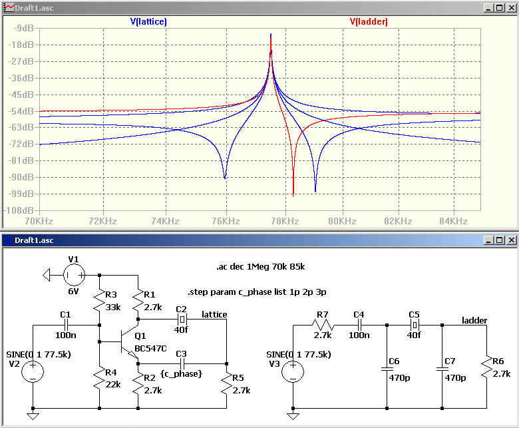This screenshot has width=519, height=428.
Task: Click the BC547C model text
Action: [150, 349]
